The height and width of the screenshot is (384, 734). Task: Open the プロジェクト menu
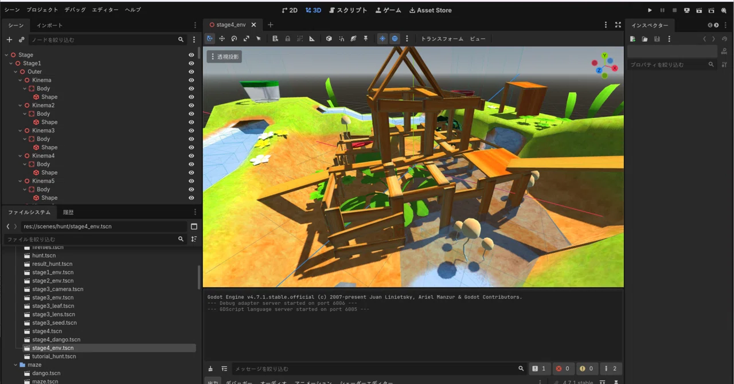point(42,10)
